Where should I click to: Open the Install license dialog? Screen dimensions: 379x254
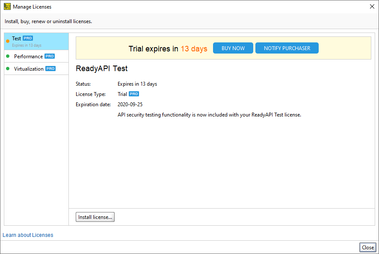click(x=95, y=217)
